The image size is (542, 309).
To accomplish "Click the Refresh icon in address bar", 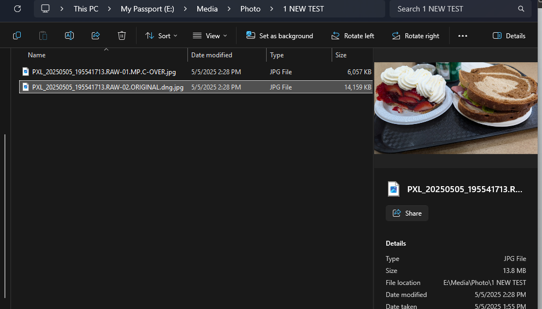I will 17,9.
